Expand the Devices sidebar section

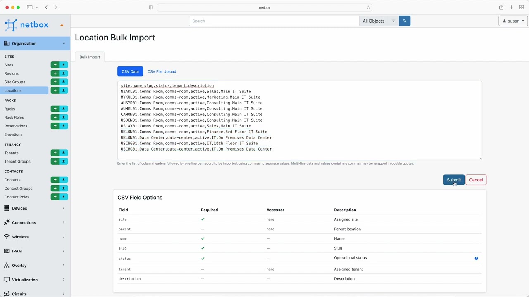point(35,208)
